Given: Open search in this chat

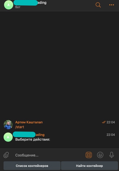Looking at the screenshot, I should [x=98, y=5].
